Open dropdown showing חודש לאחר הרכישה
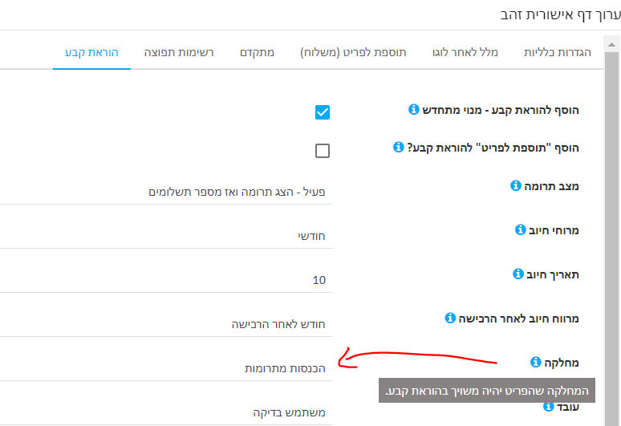The image size is (621, 426). pos(166,325)
